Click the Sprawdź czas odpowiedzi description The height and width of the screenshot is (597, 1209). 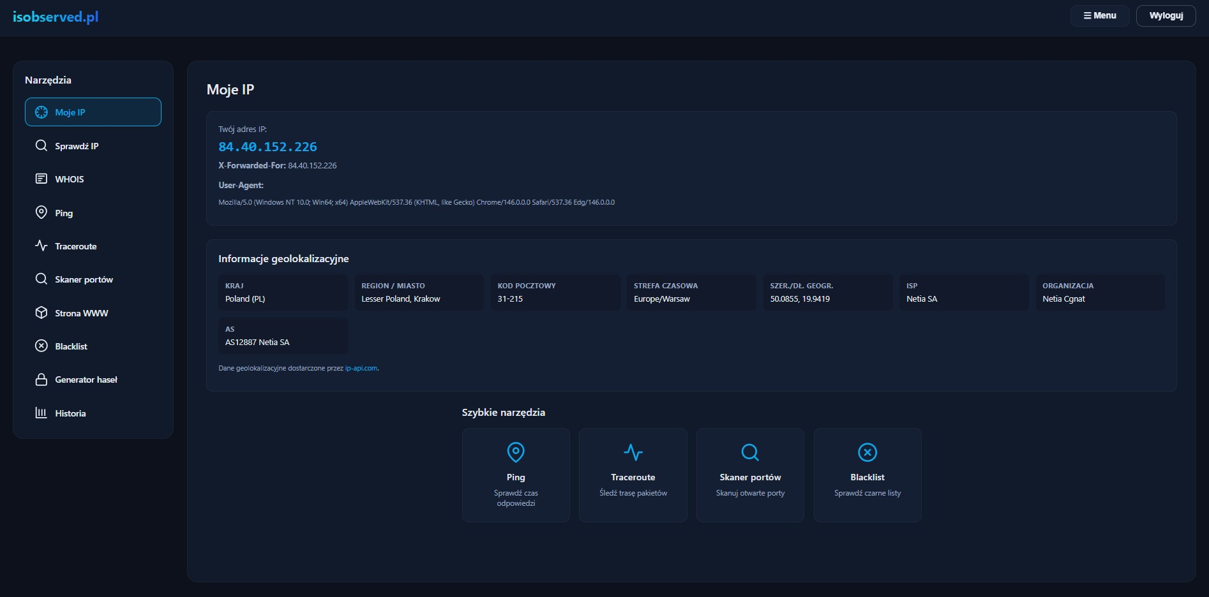pyautogui.click(x=516, y=498)
